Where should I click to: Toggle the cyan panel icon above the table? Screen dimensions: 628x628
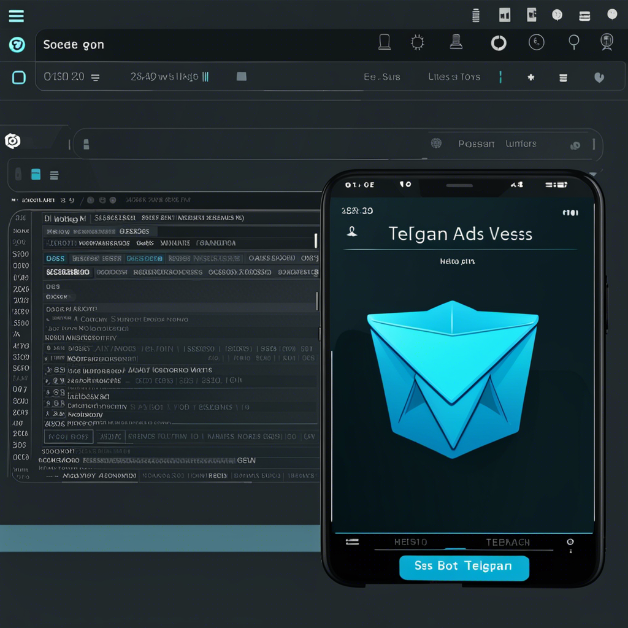click(36, 175)
